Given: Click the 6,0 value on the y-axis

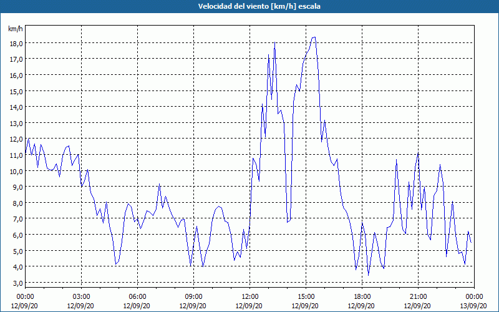Looking at the screenshot, I should [x=17, y=235].
